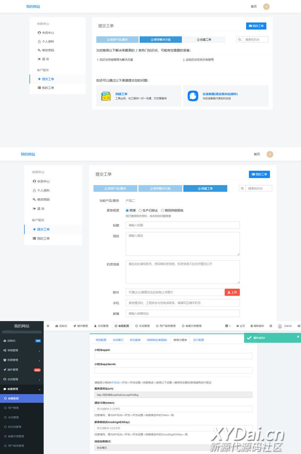Click the blue online chat bubble icon
Screen dimensions: 301x454
point(193,96)
